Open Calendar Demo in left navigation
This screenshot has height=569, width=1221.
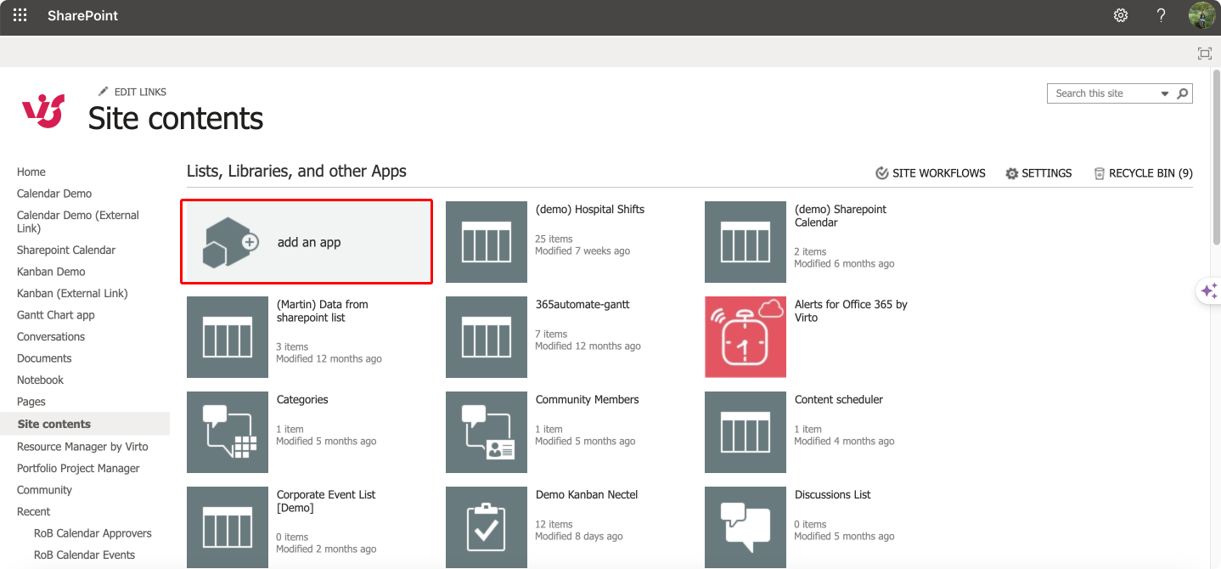[x=54, y=194]
